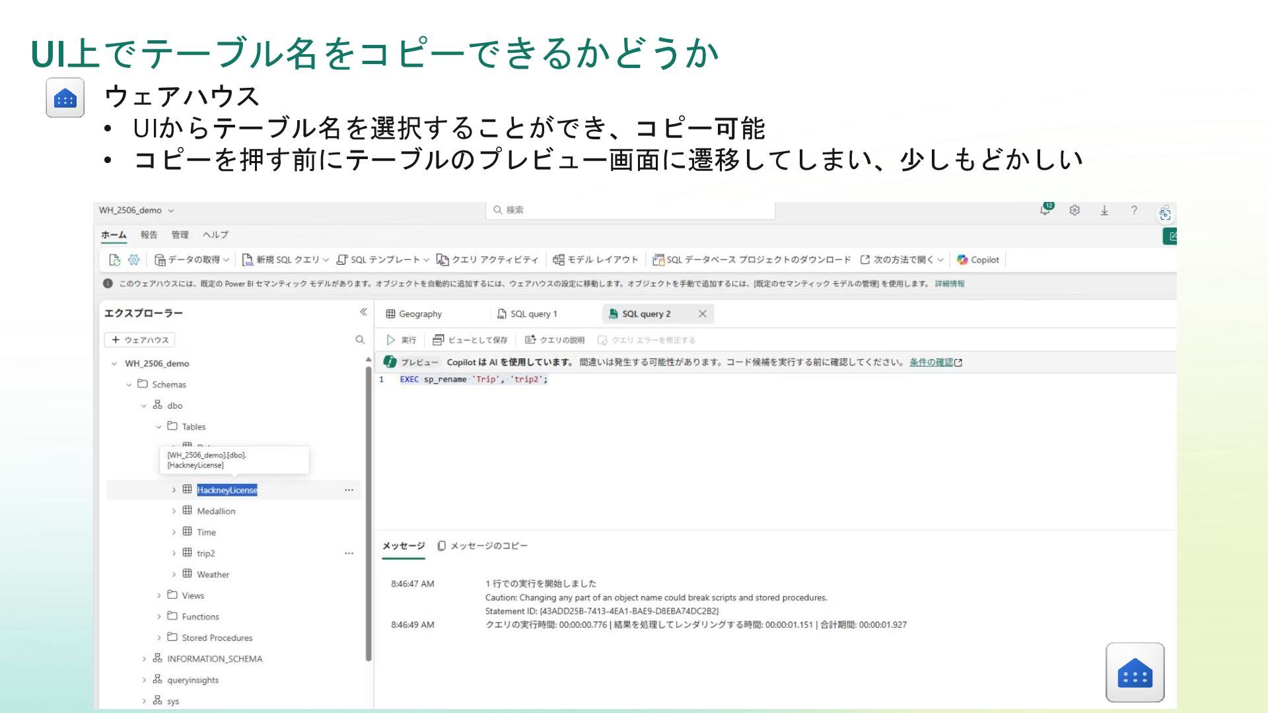Image resolution: width=1268 pixels, height=713 pixels.
Task: Open データの取得 dropdown
Action: 192,260
